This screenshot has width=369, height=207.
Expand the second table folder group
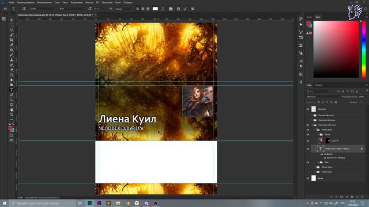[x=312, y=120]
